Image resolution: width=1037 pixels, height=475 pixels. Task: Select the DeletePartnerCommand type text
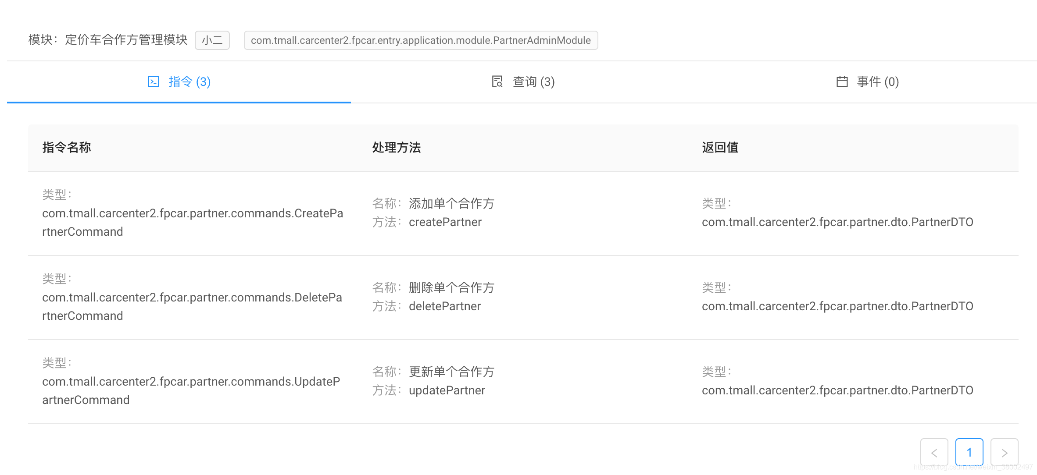coord(192,306)
